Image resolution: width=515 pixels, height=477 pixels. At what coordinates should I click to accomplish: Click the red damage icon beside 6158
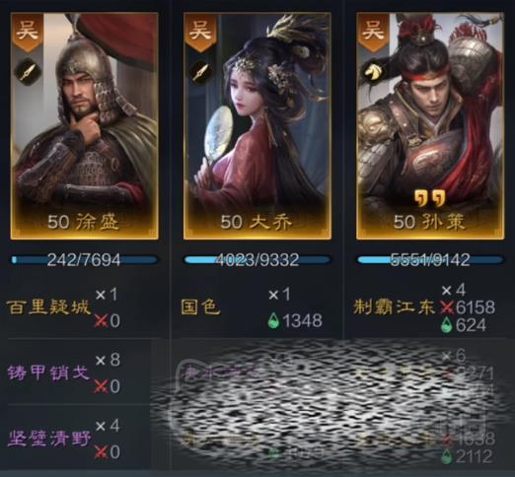pos(447,307)
